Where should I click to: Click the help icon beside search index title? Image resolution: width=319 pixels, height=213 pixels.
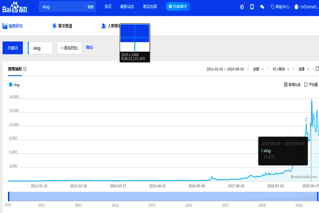click(x=25, y=69)
